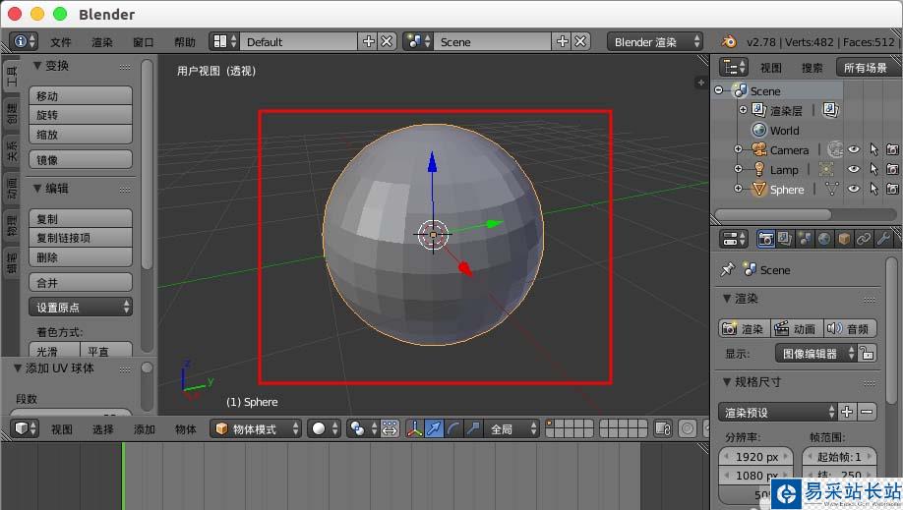
Task: Toggle Camera renderability camera icon
Action: click(892, 149)
